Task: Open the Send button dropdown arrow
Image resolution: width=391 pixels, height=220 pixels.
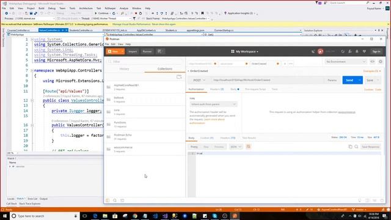Action: click(x=360, y=80)
